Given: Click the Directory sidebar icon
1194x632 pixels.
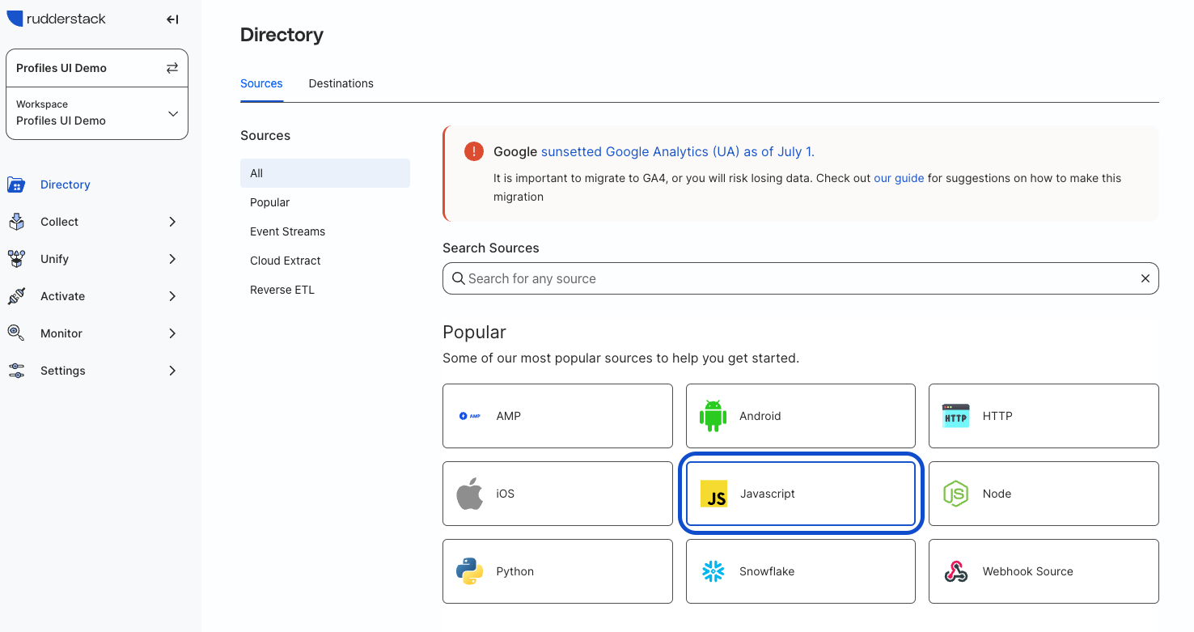Looking at the screenshot, I should click(16, 185).
